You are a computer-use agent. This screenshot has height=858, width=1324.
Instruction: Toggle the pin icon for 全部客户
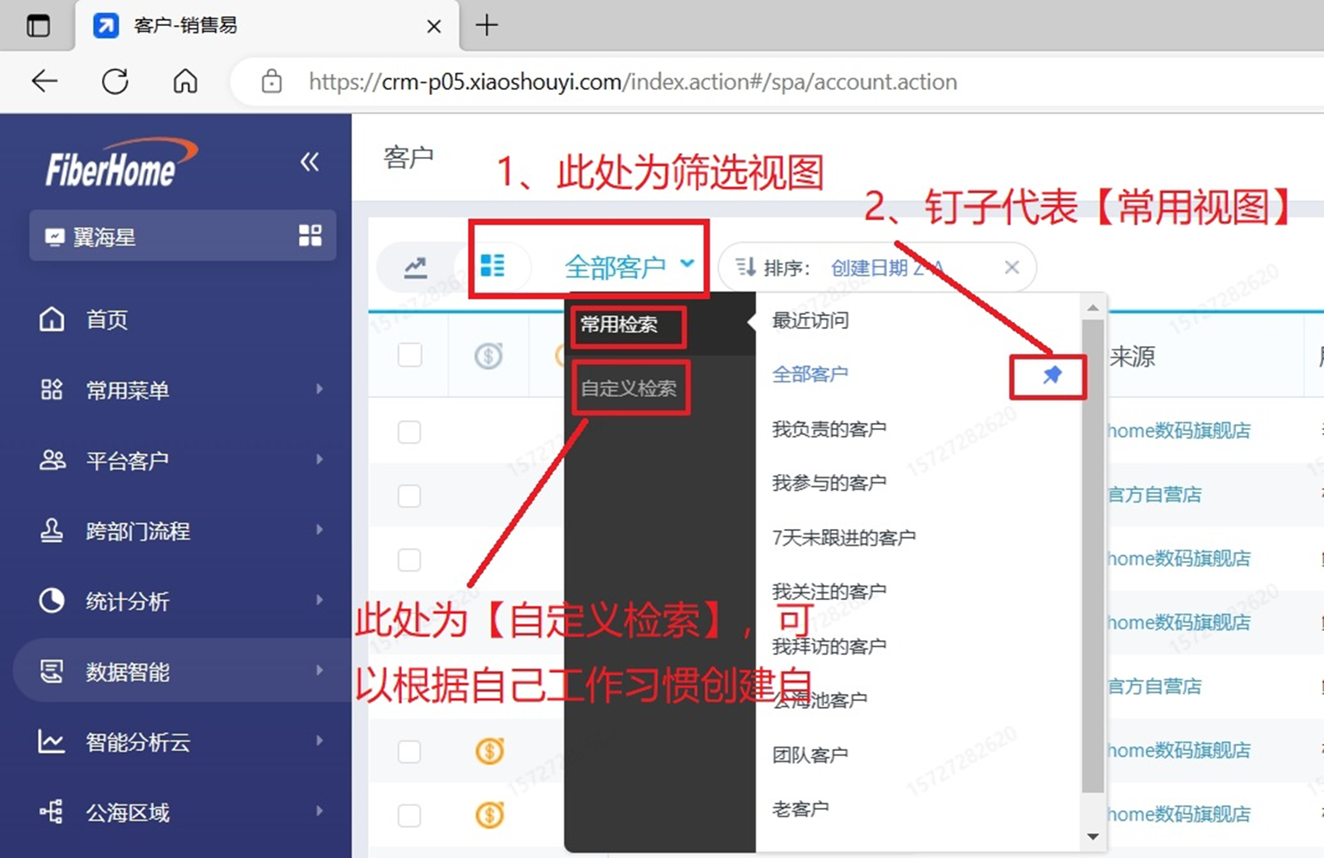coord(1051,375)
